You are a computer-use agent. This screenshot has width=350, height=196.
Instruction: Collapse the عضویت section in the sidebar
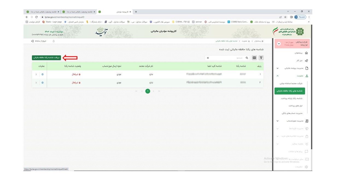click(x=292, y=76)
